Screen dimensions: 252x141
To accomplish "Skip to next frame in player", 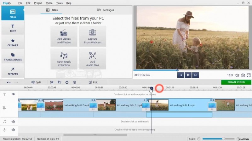I will [x=195, y=75].
